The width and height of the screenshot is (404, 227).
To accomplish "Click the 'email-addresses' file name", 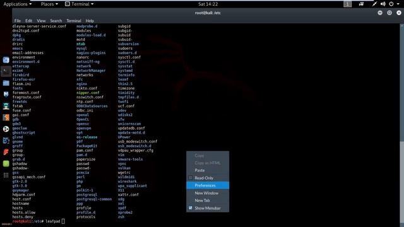I will [28, 53].
